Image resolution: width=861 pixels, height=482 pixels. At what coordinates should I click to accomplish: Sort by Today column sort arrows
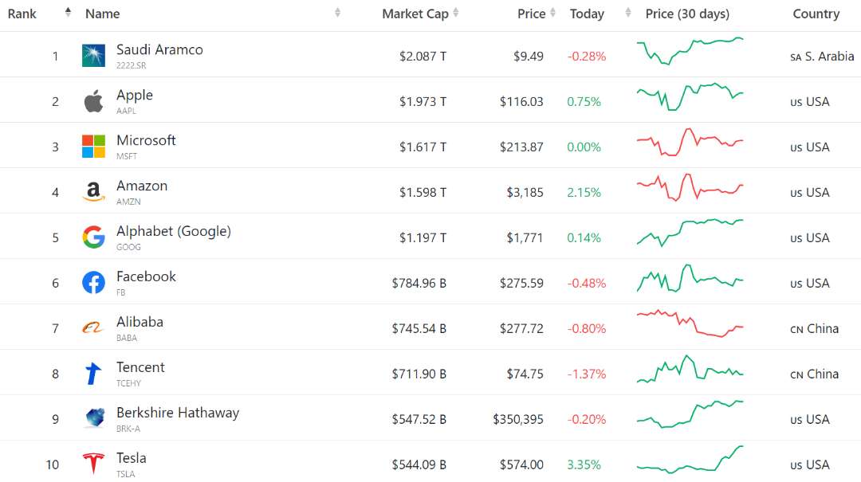click(628, 13)
